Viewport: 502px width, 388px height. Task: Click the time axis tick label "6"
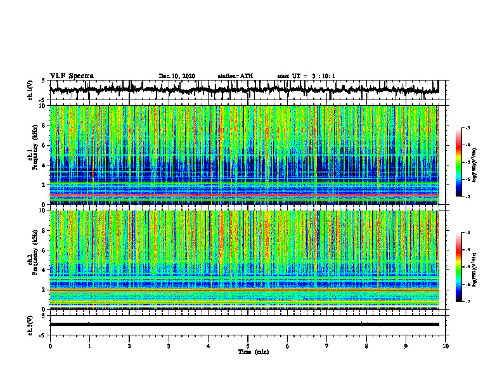pyautogui.click(x=288, y=346)
